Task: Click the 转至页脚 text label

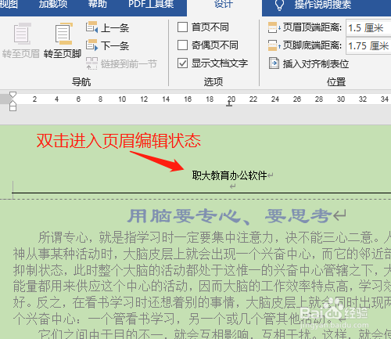Action: [x=63, y=54]
